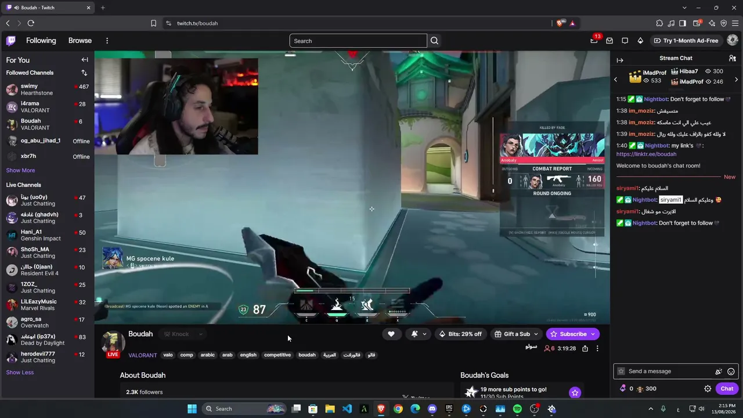Open Spotify from the taskbar

(517, 409)
